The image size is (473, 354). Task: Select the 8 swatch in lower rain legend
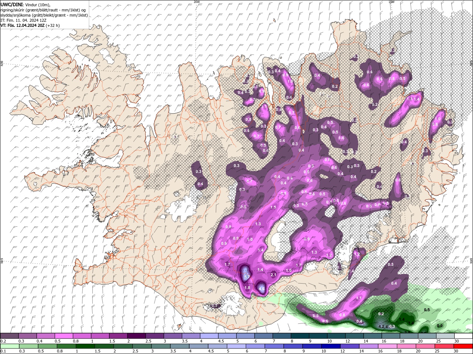click(x=293, y=346)
